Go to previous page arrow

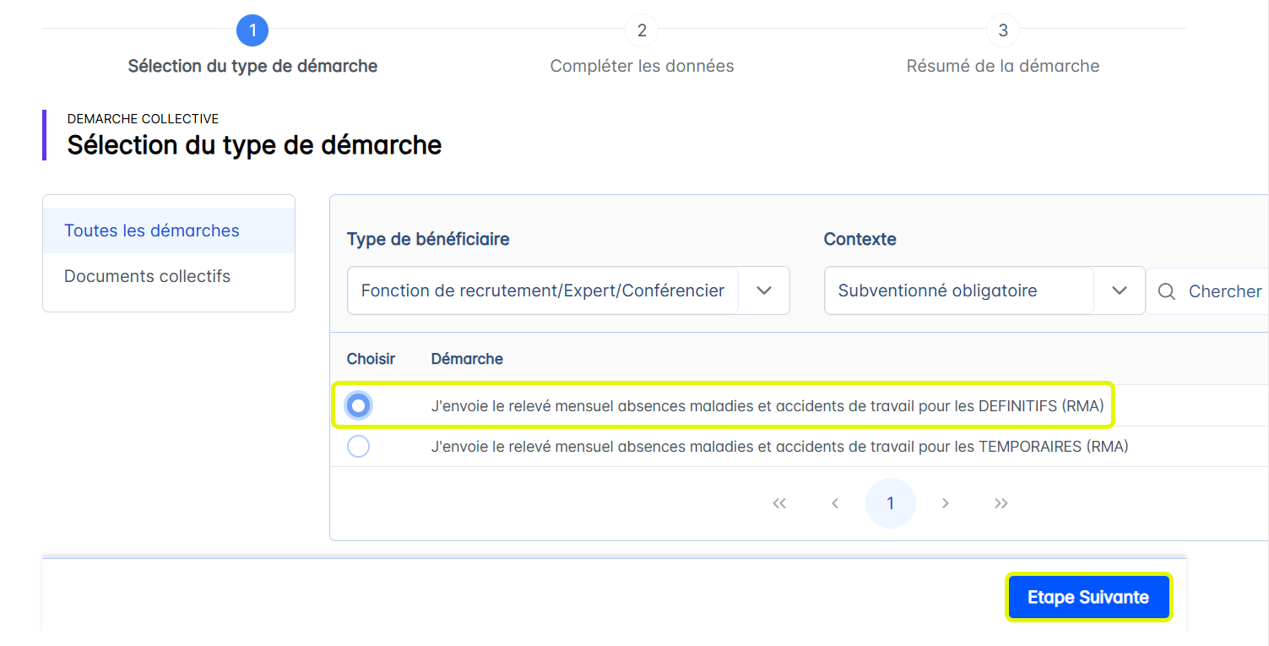coord(835,503)
